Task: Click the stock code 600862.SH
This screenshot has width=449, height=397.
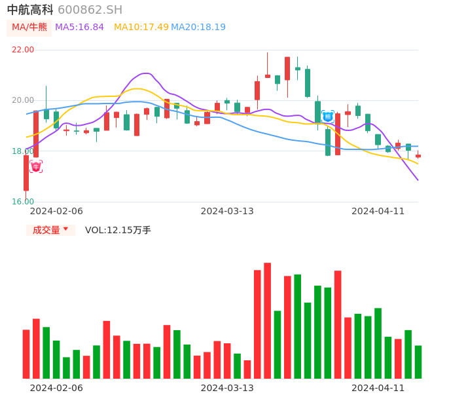Action: click(90, 10)
